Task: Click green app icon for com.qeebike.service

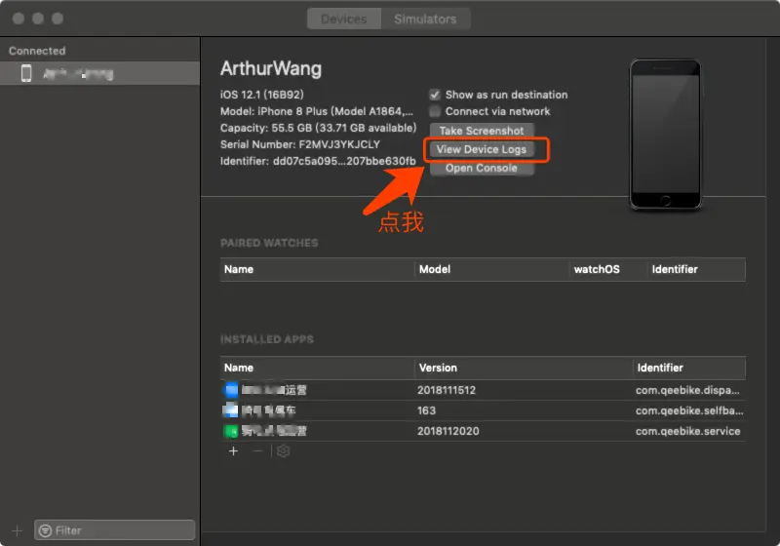Action: pyautogui.click(x=231, y=431)
